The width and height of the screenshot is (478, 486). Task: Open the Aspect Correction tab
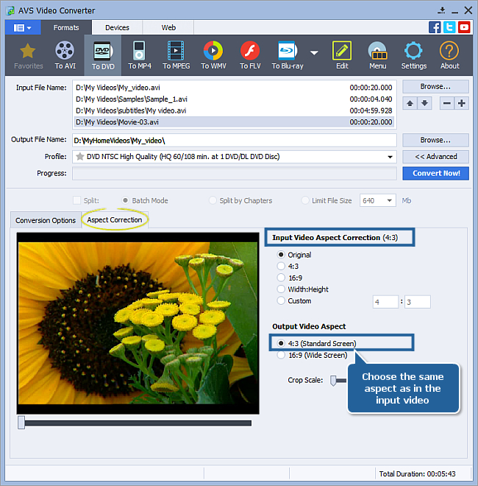click(x=115, y=219)
